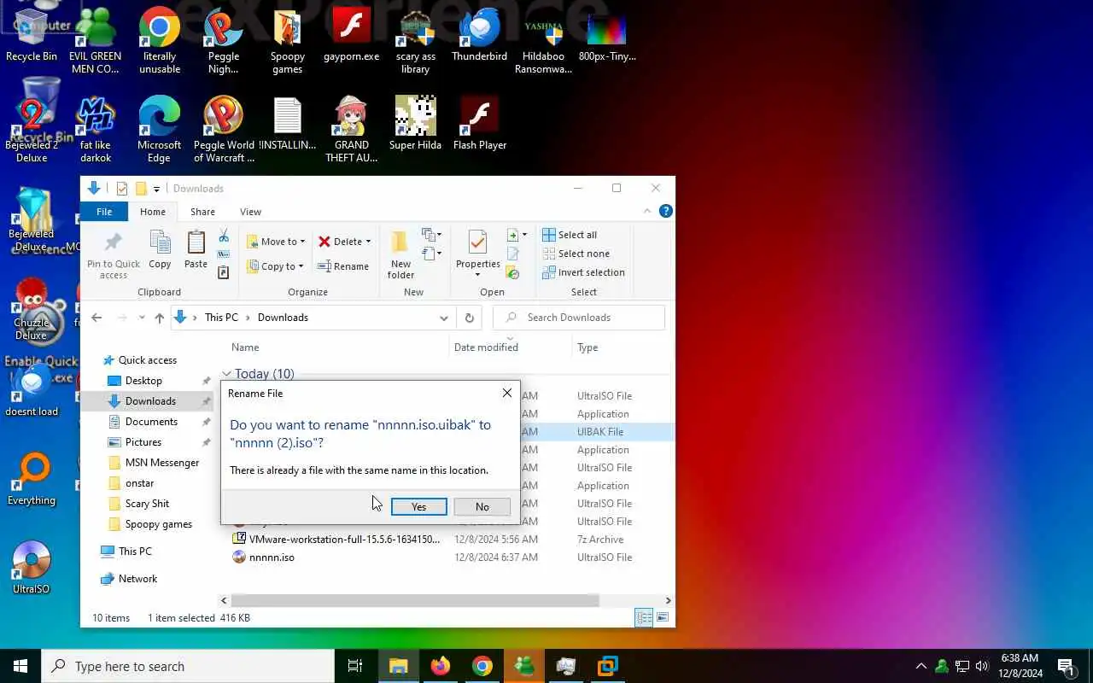
Task: Click the History icon in Open group
Action: 513,272
